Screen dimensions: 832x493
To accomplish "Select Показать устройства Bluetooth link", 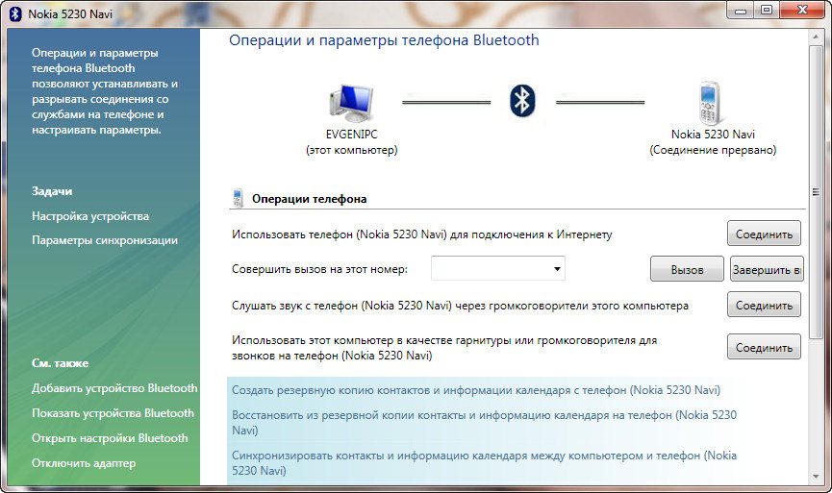I will pos(113,413).
